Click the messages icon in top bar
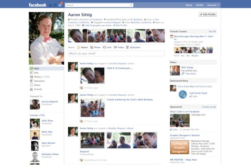Viewport: 251px width, 168px height. pos(55,5)
